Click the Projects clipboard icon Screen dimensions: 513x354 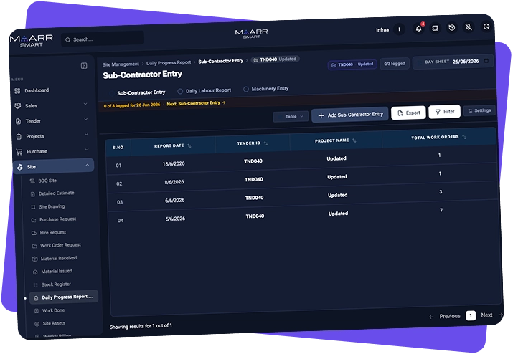tap(19, 137)
